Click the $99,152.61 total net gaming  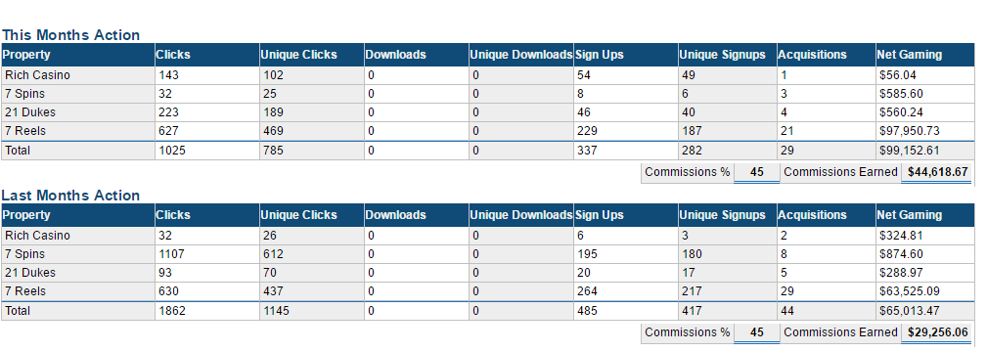[924, 152]
